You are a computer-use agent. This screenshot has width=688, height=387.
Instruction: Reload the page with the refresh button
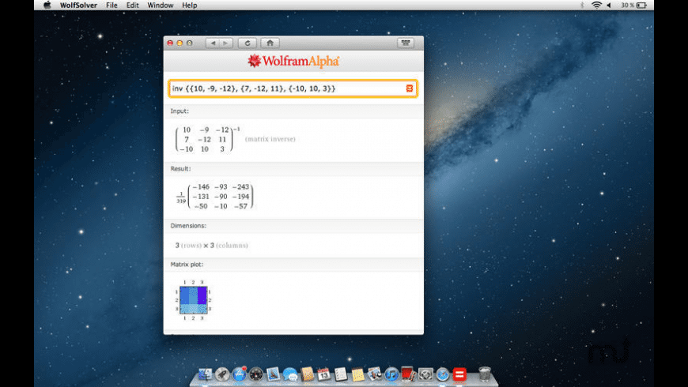pyautogui.click(x=248, y=43)
